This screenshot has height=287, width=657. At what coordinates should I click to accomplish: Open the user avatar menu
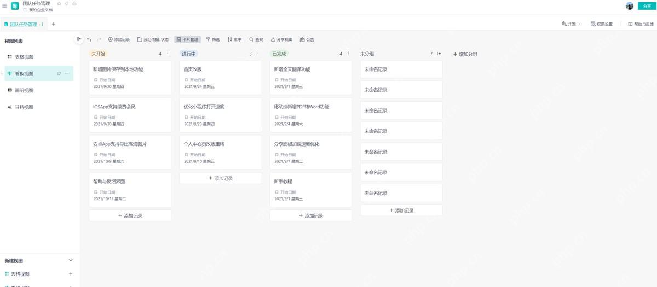point(630,6)
